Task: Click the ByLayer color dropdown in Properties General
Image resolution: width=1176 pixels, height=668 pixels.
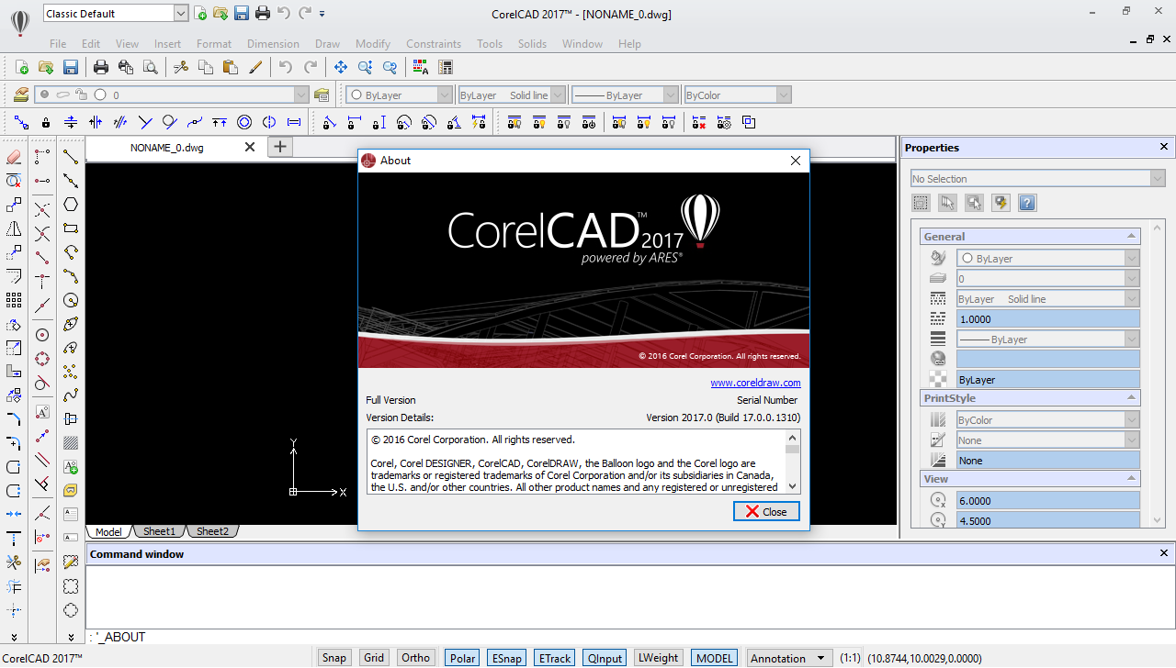Action: 1048,259
